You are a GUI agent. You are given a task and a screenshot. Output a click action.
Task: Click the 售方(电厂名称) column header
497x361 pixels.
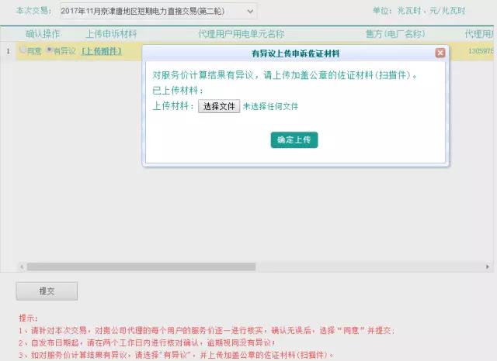click(394, 34)
